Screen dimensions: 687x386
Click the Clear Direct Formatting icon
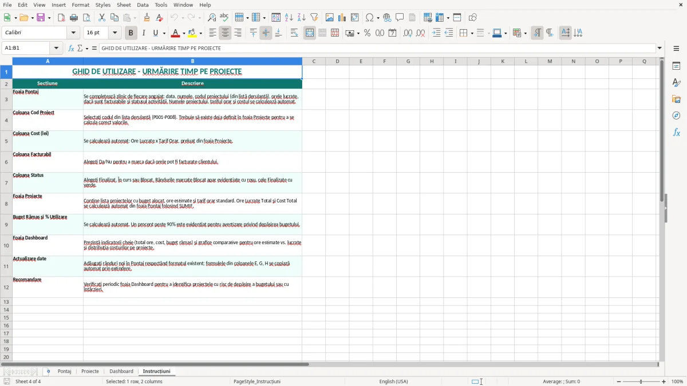(x=159, y=18)
